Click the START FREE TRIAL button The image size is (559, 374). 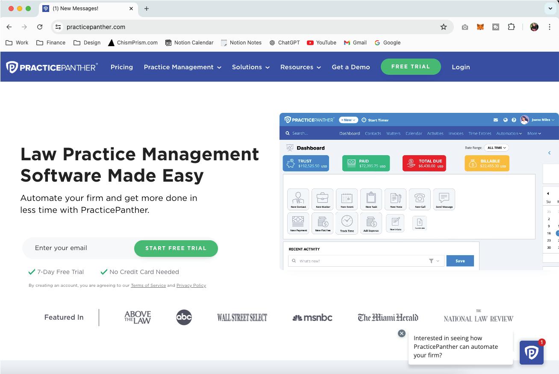tap(176, 248)
